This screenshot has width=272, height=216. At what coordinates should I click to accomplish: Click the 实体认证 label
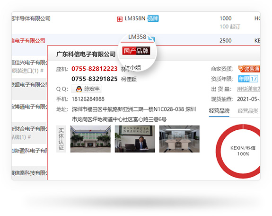tap(61, 139)
